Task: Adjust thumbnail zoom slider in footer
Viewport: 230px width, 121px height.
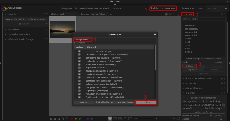Action: [143, 118]
